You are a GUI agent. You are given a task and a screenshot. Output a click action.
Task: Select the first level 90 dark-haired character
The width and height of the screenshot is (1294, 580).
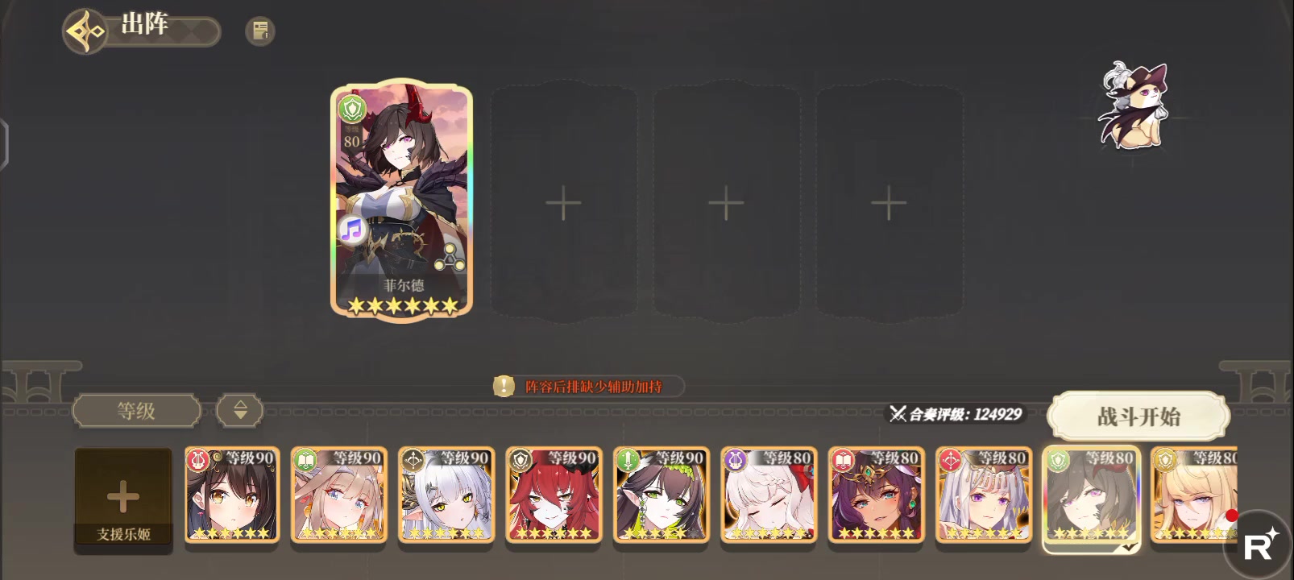pos(232,495)
